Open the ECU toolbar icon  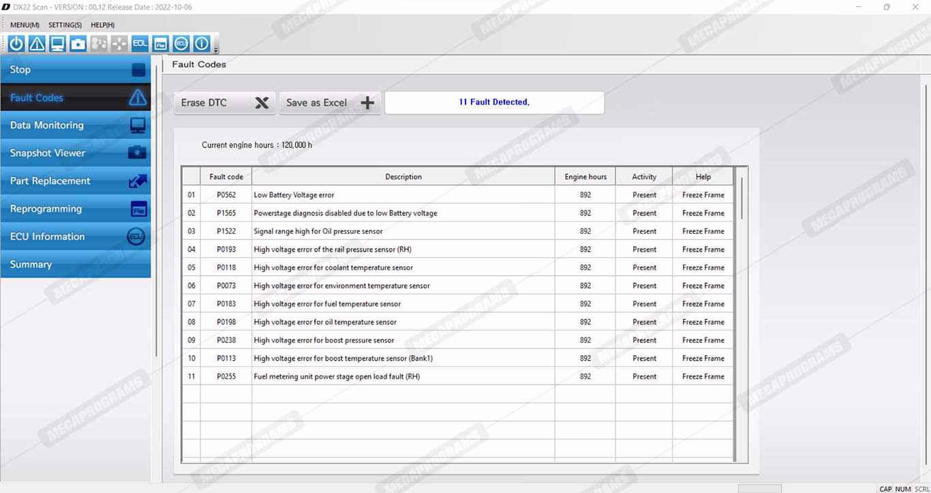181,44
